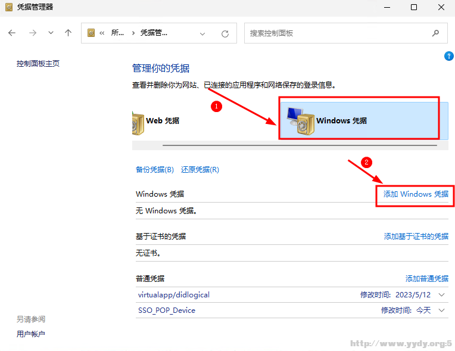Click 还原凭据(R) link

(200, 170)
